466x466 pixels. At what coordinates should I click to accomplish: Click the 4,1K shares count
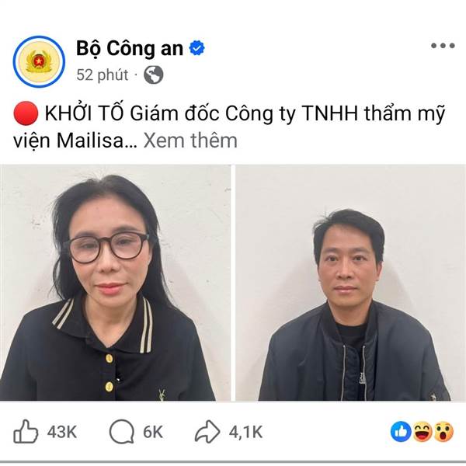coord(246,432)
